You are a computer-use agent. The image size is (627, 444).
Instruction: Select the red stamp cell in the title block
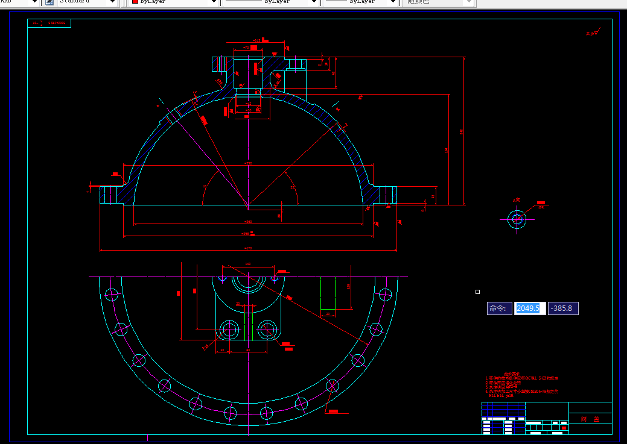coord(564,428)
